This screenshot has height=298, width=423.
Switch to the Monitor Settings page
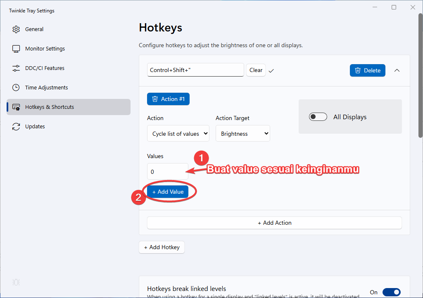(45, 49)
